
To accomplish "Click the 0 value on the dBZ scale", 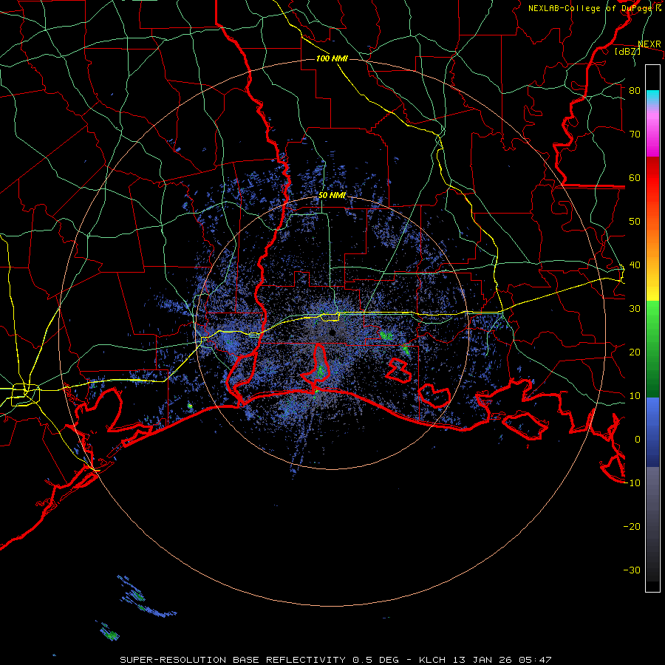I will [638, 440].
